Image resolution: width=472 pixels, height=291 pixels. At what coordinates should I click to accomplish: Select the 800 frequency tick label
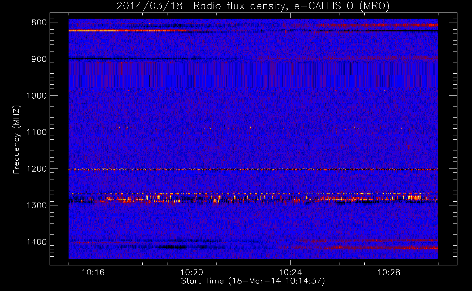tap(39, 23)
